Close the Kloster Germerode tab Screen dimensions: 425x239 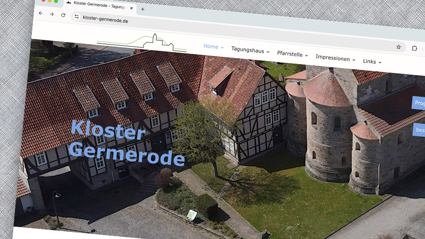[x=131, y=8]
